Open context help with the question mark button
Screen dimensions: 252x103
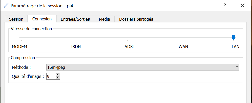[x=225, y=6]
